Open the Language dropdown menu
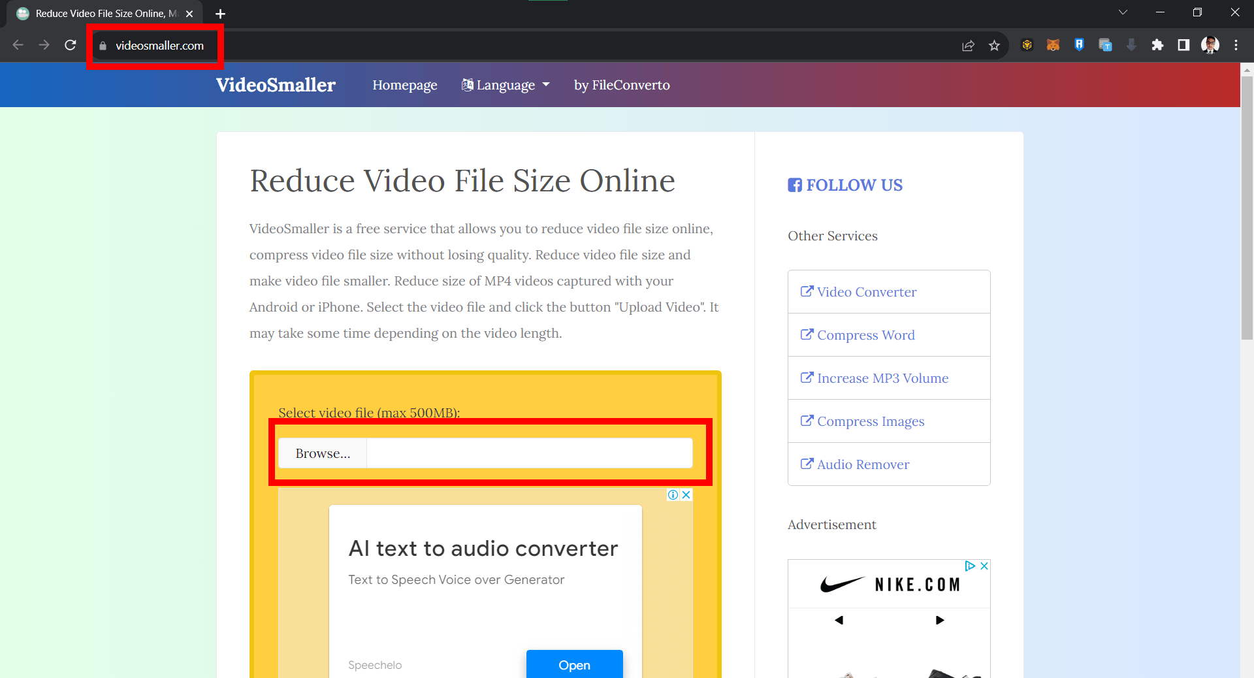Screen dimensions: 1254x678 pyautogui.click(x=506, y=85)
